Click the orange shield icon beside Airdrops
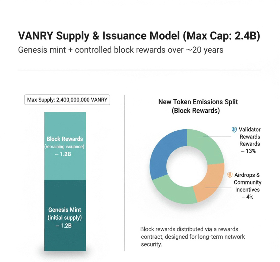280x262 pixels. click(x=230, y=175)
